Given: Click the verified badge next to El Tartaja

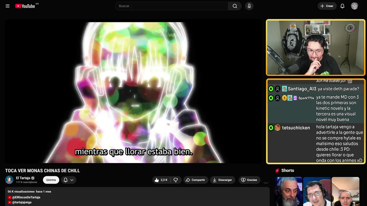Looking at the screenshot, I should pyautogui.click(x=33, y=178).
